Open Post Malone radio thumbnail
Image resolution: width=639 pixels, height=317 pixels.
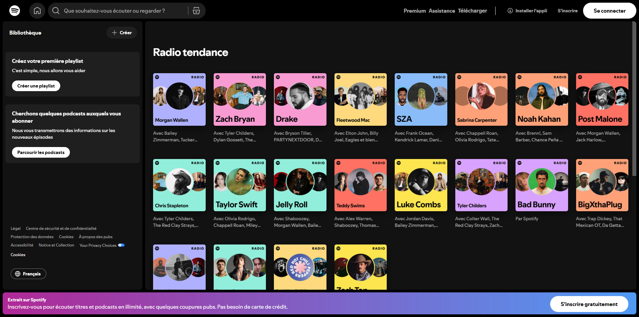tap(602, 99)
